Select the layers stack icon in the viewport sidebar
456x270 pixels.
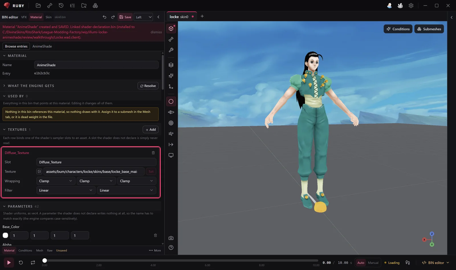pyautogui.click(x=171, y=65)
